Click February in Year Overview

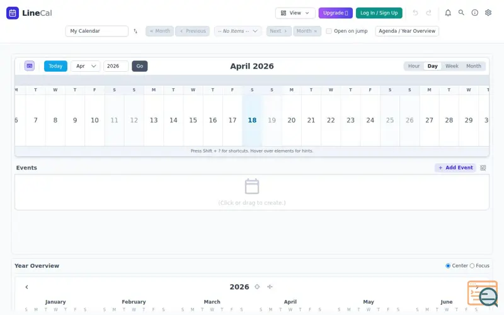[x=134, y=302]
